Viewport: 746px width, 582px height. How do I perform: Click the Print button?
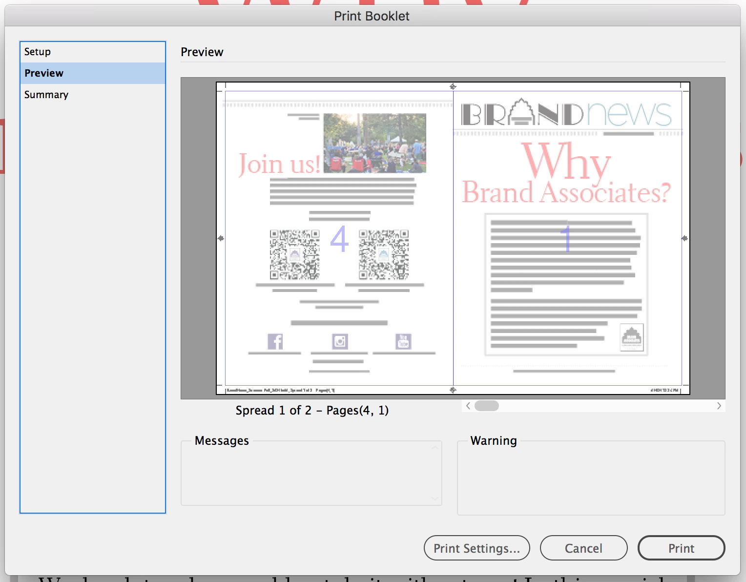click(681, 548)
